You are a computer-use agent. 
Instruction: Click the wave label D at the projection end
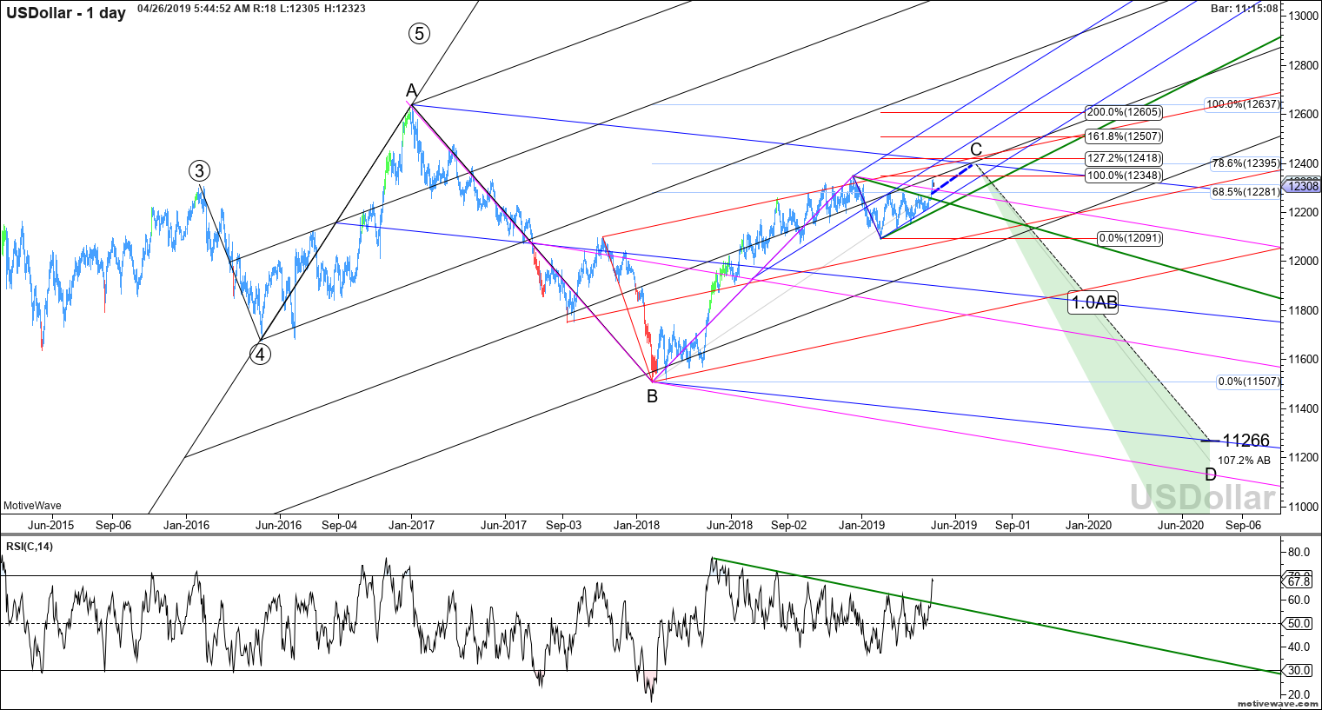pos(1211,474)
